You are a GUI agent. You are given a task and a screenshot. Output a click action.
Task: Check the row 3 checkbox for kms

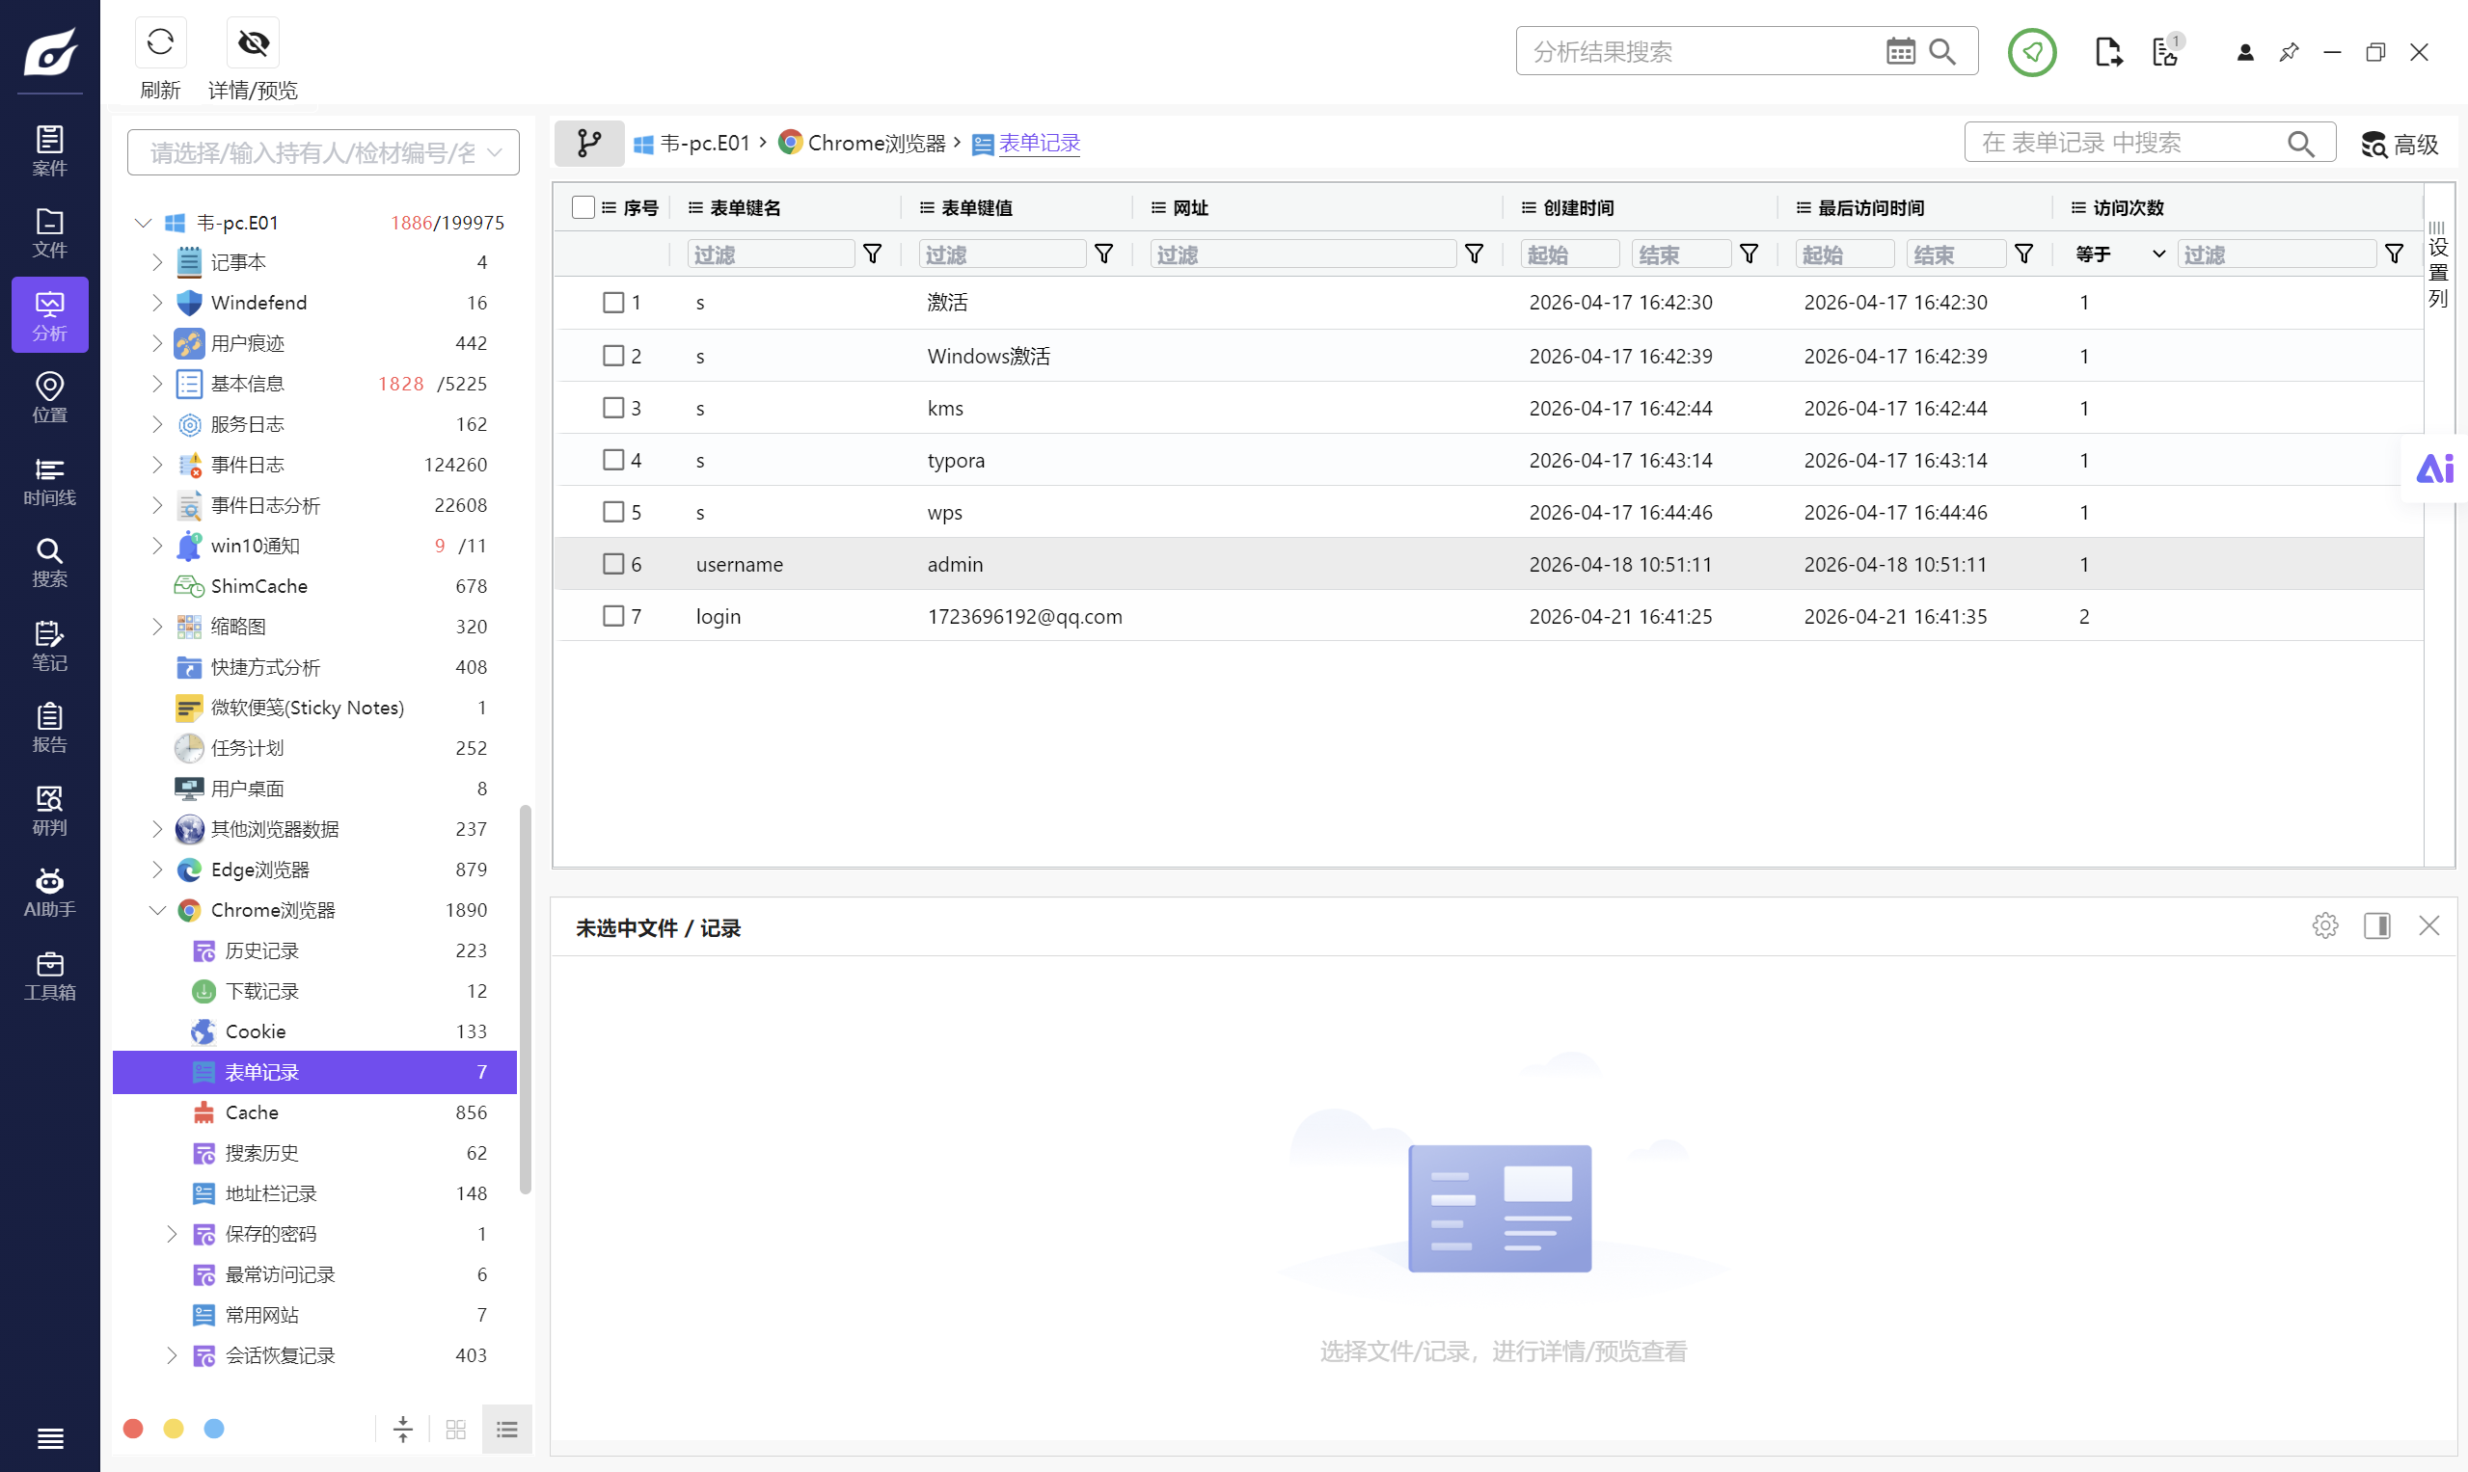coord(613,408)
